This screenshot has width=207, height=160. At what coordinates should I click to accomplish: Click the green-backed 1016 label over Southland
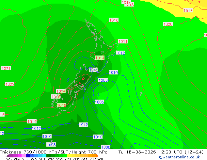[x=62, y=105]
